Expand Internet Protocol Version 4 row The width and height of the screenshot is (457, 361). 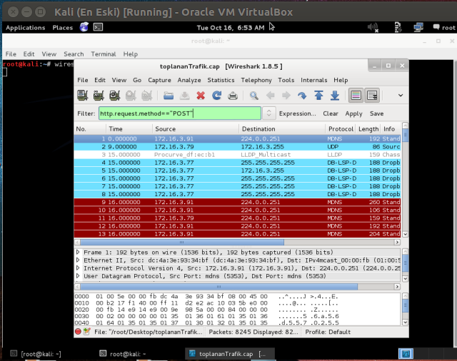(78, 268)
